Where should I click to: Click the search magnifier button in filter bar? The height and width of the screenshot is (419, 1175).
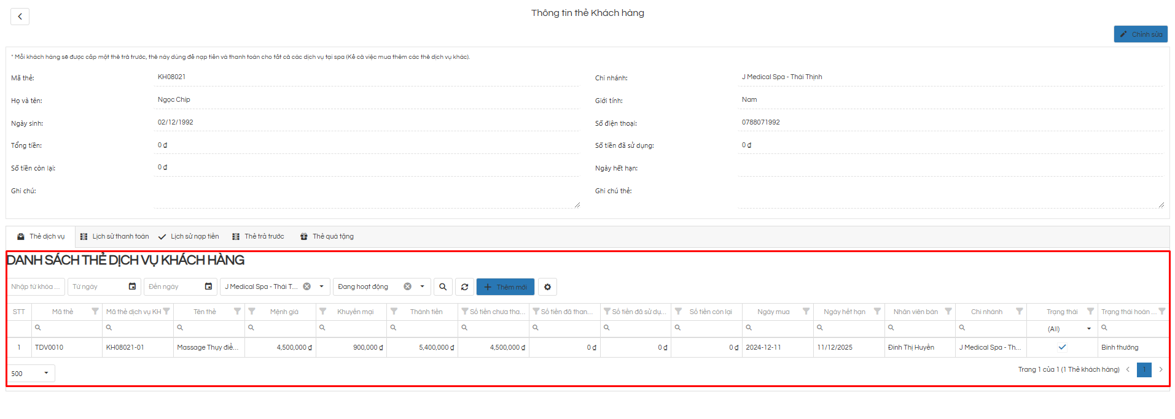443,287
